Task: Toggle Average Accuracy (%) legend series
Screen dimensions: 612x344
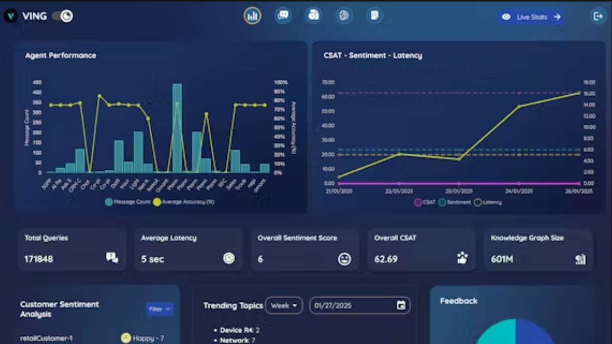Action: point(184,202)
